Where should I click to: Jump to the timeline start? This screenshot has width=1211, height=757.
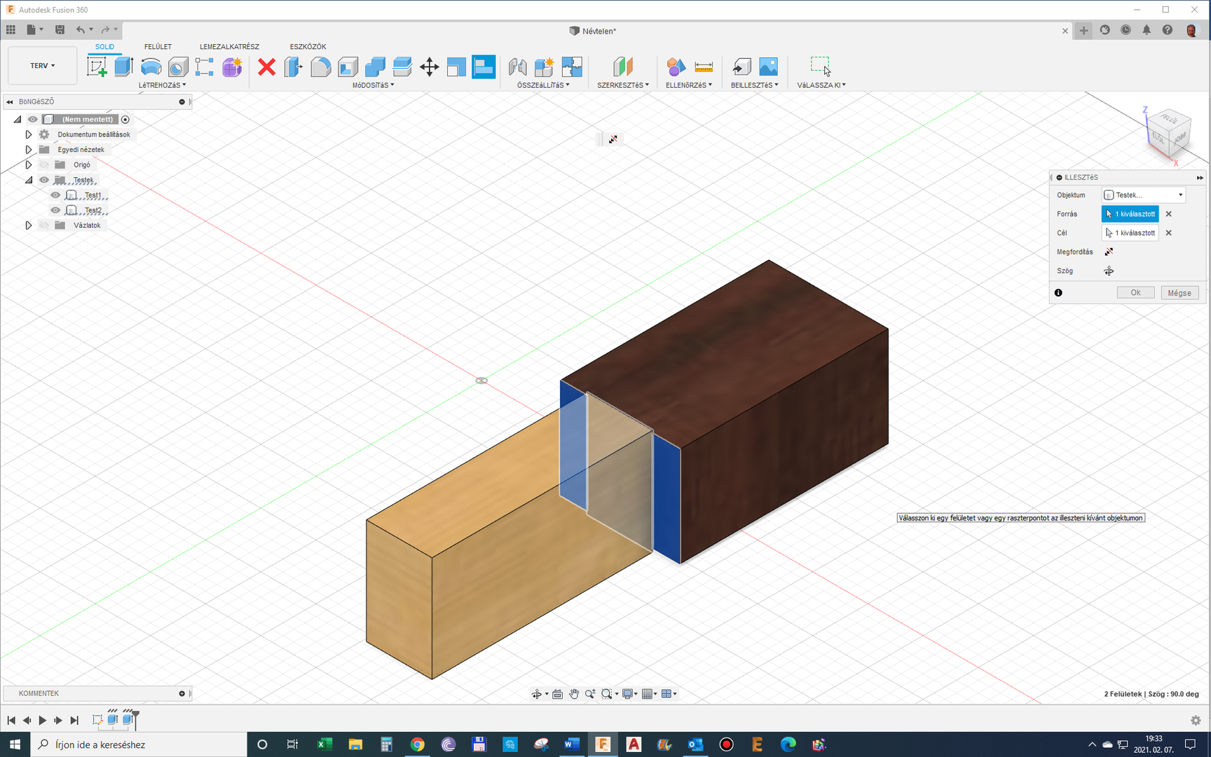click(11, 720)
